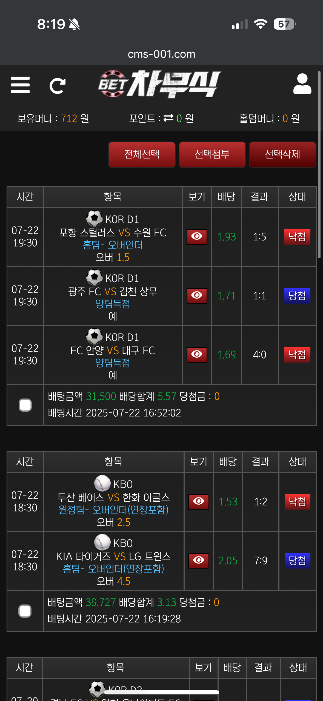Click the 보유머니 712 원 balance

pos(53,118)
